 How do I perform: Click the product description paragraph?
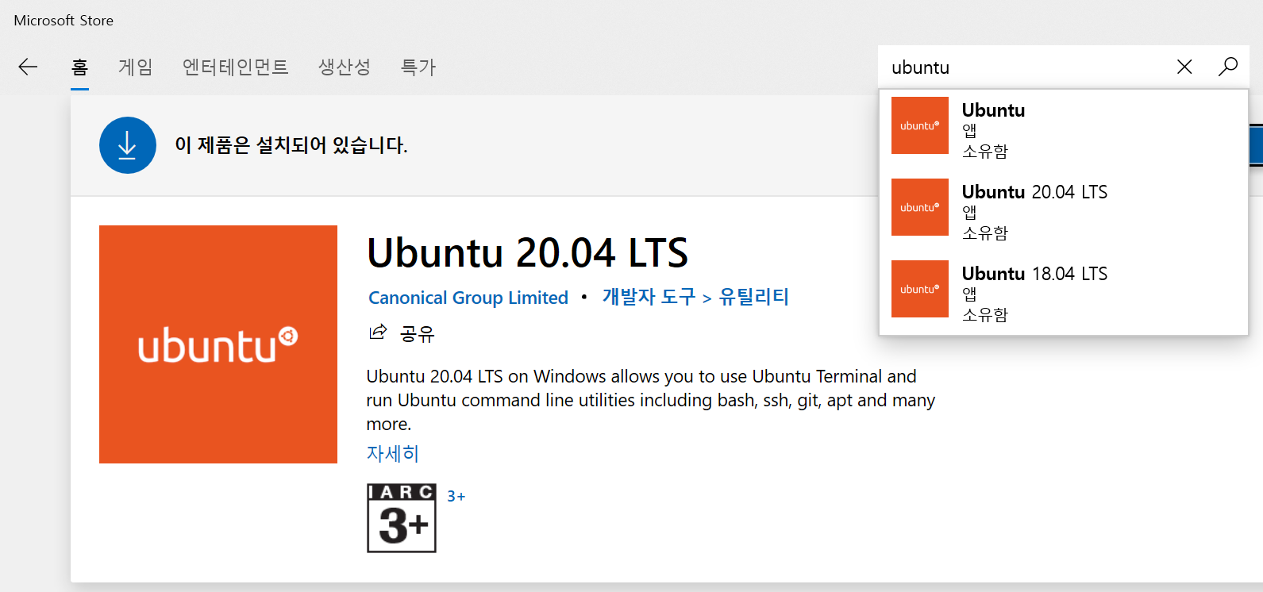[x=651, y=400]
